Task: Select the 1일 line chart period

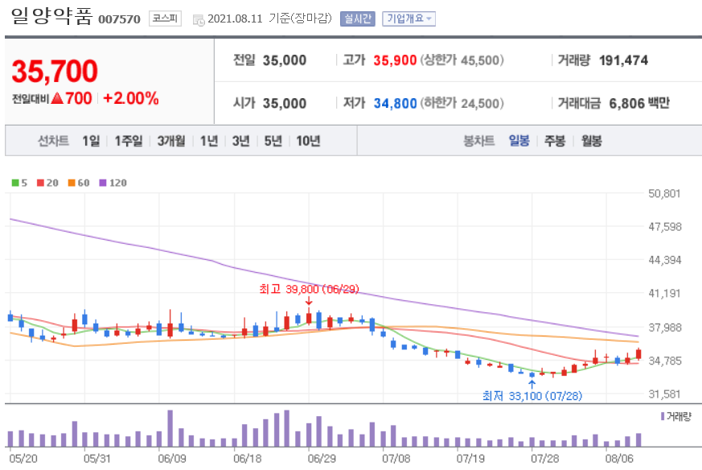Action: tap(91, 141)
